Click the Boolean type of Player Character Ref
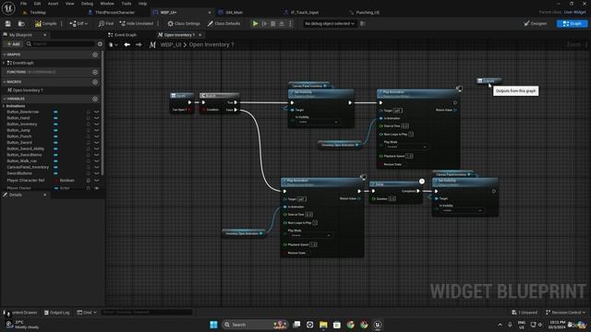 (65, 181)
